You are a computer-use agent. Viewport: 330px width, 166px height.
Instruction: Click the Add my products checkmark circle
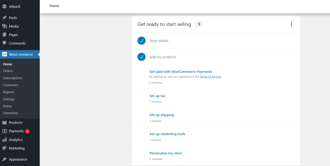[141, 57]
